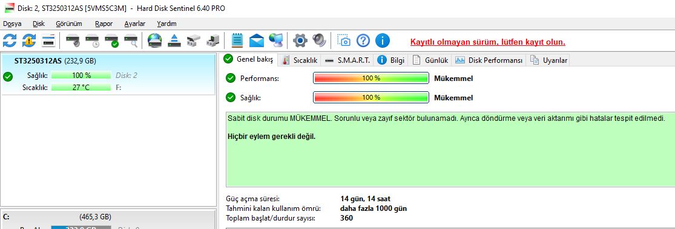Click the green status check in disk list
The width and height of the screenshot is (675, 229).
[8, 77]
